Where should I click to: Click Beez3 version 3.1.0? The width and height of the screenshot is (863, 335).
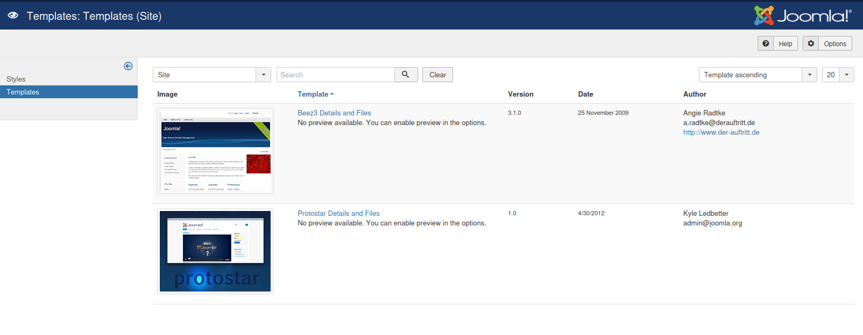pos(514,113)
